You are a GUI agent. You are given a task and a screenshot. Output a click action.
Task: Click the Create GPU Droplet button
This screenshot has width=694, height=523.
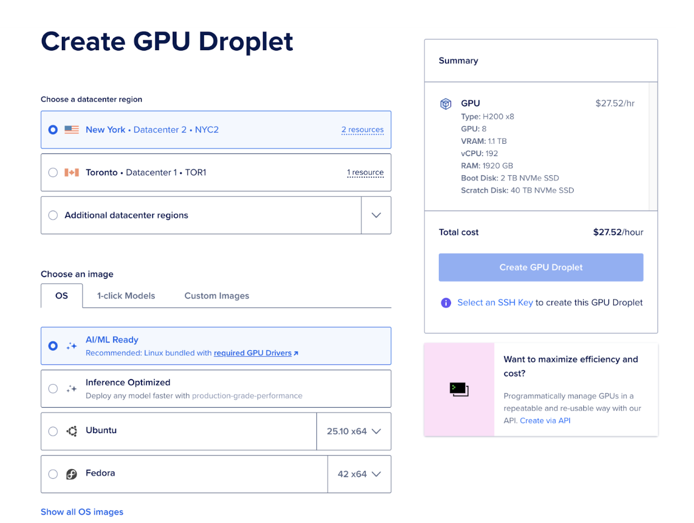point(541,268)
